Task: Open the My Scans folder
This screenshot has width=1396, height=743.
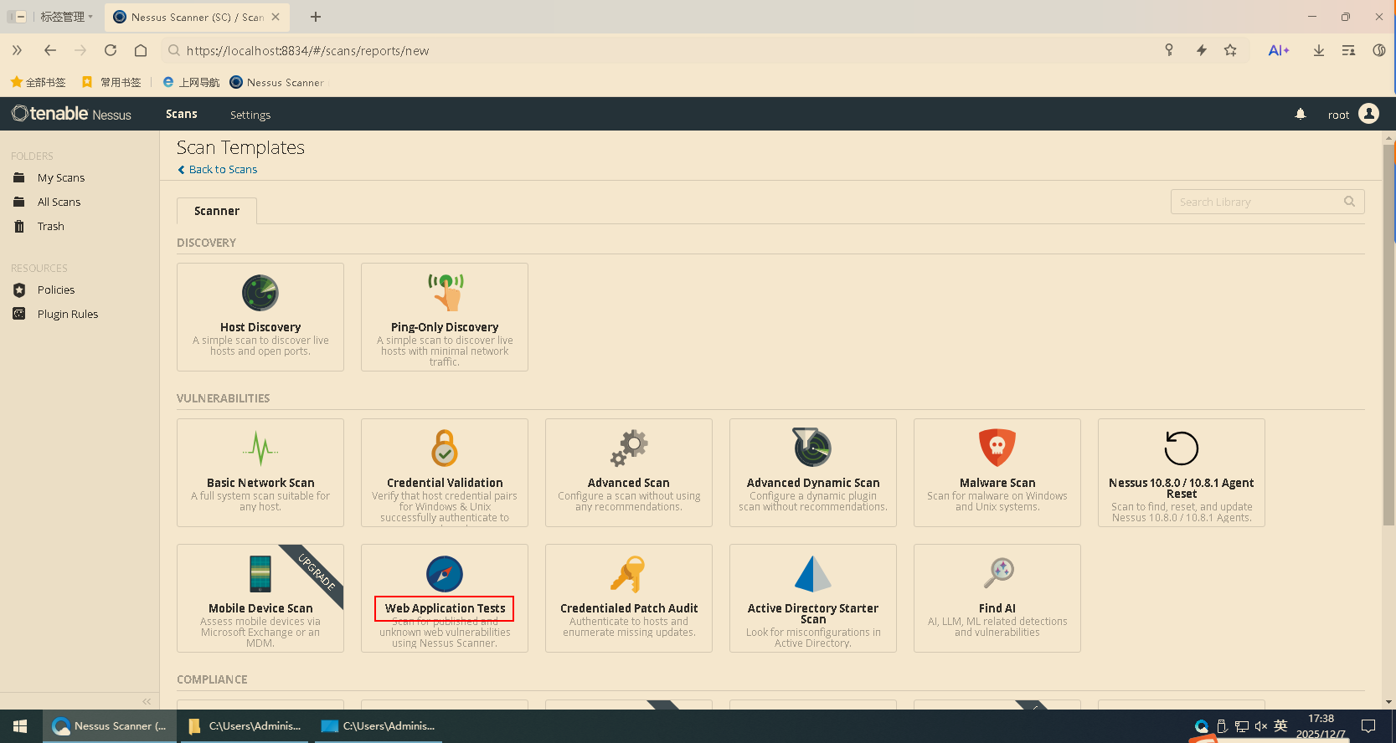Action: click(61, 177)
